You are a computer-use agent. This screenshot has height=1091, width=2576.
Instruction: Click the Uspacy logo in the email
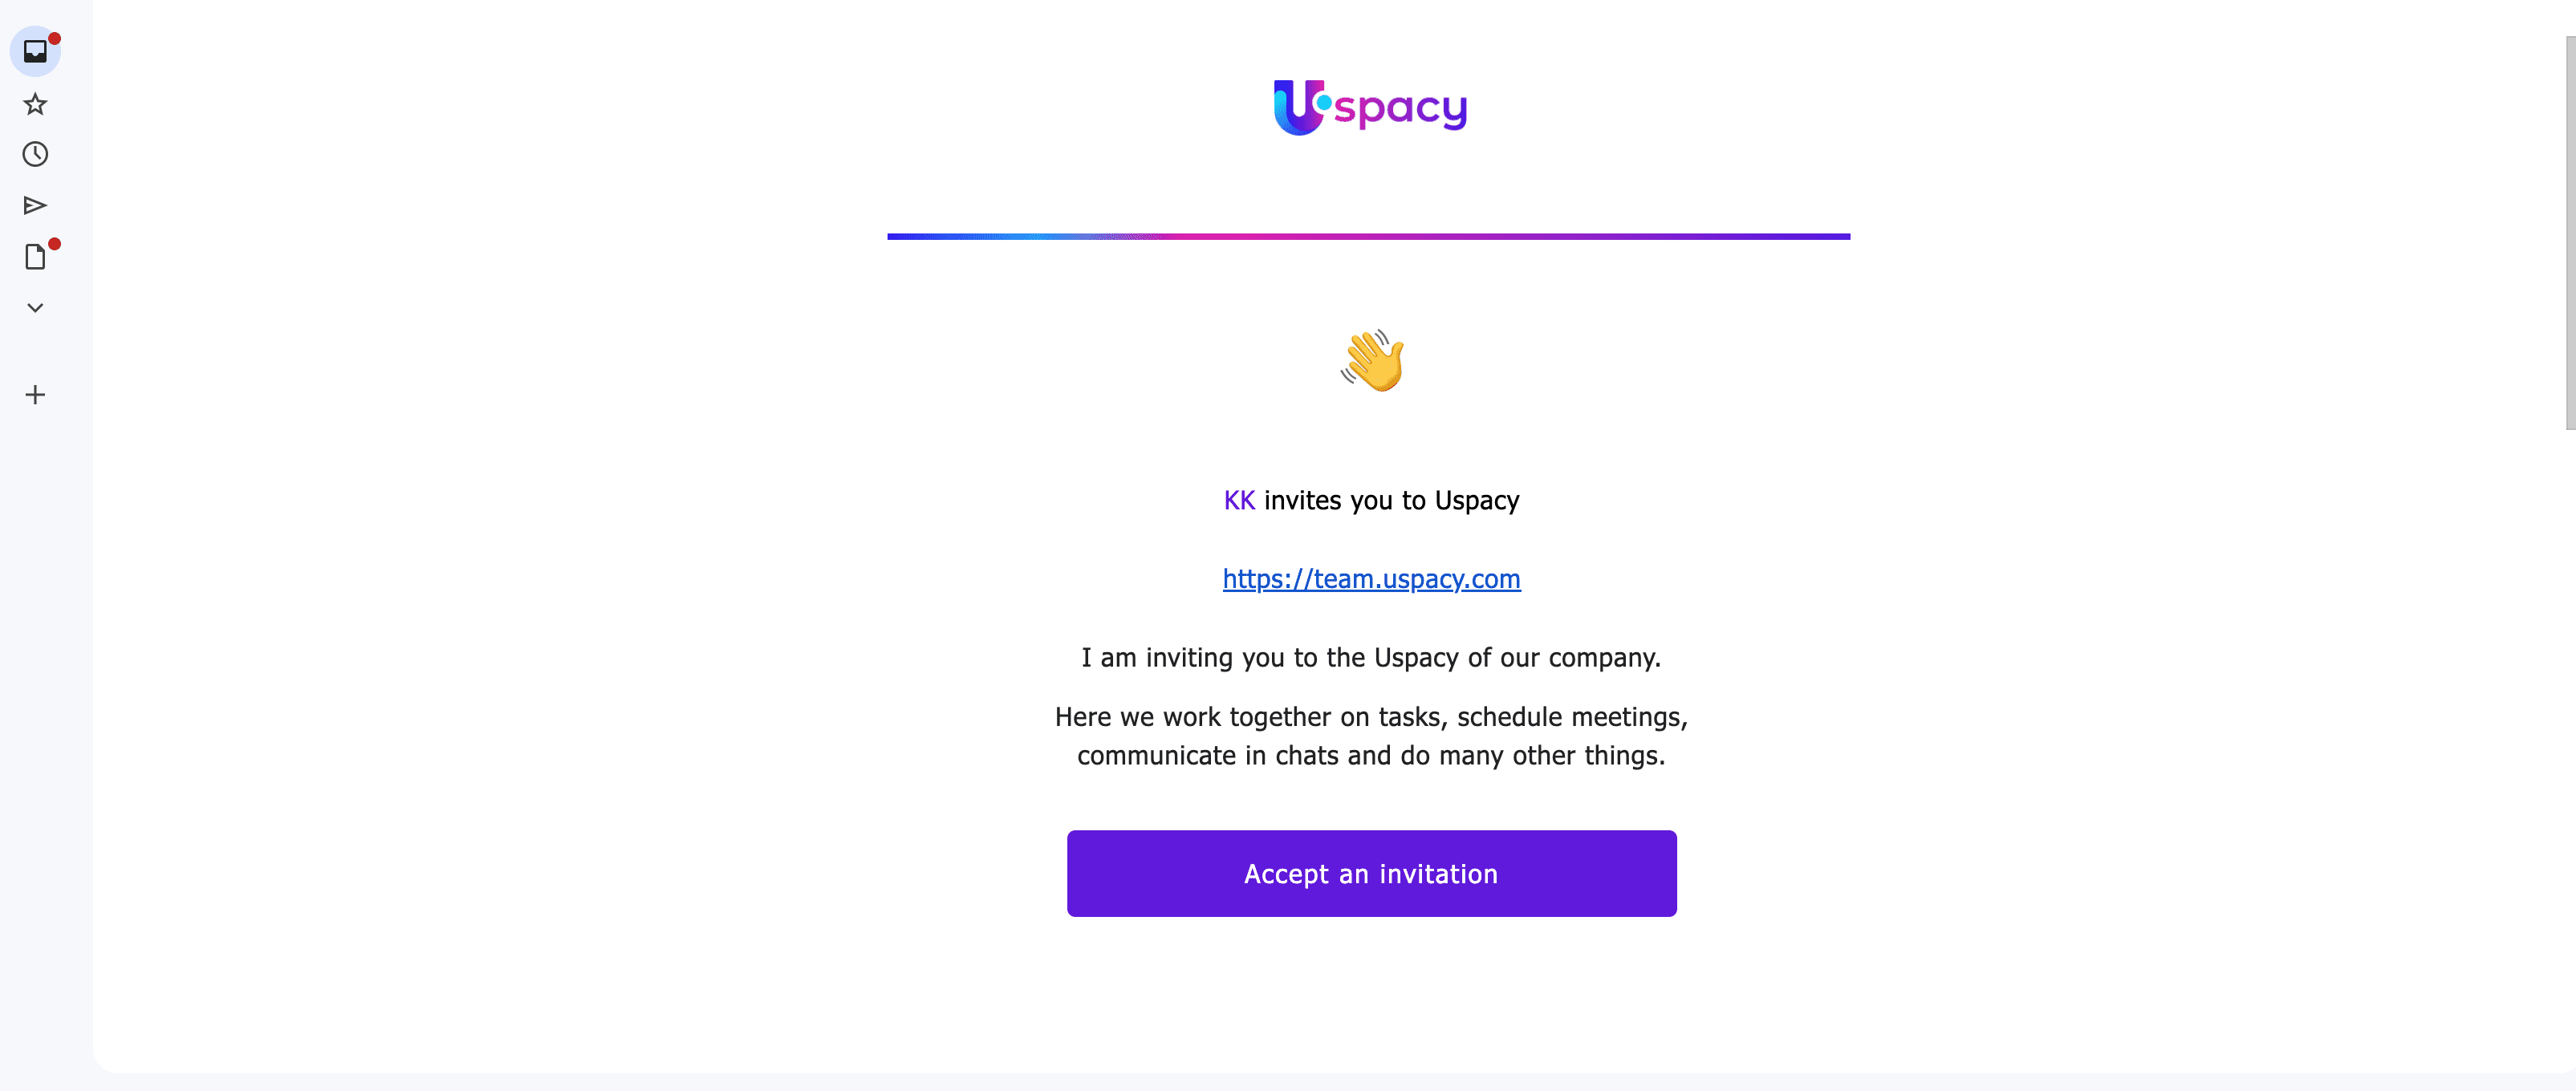pyautogui.click(x=1369, y=107)
